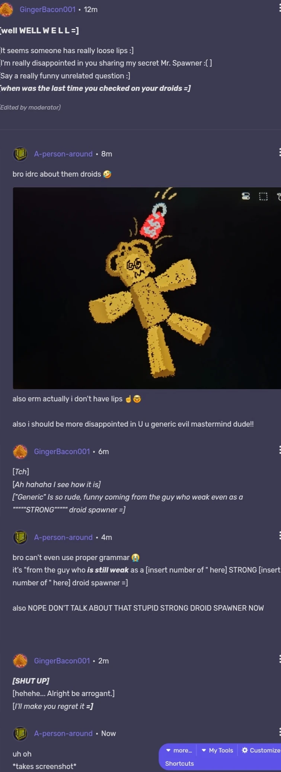
Task: Click A-person-around's avatar on the 8m reply
Action: [20, 154]
